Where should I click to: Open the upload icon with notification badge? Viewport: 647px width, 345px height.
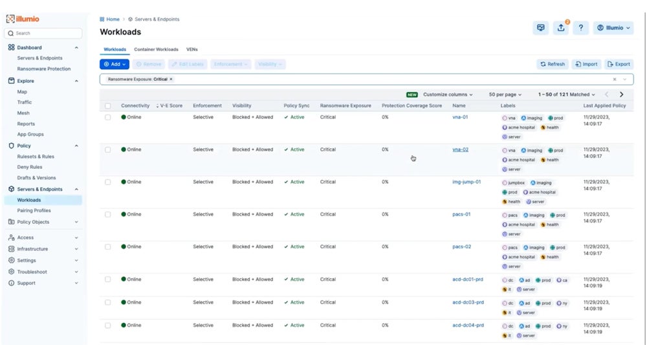click(561, 28)
